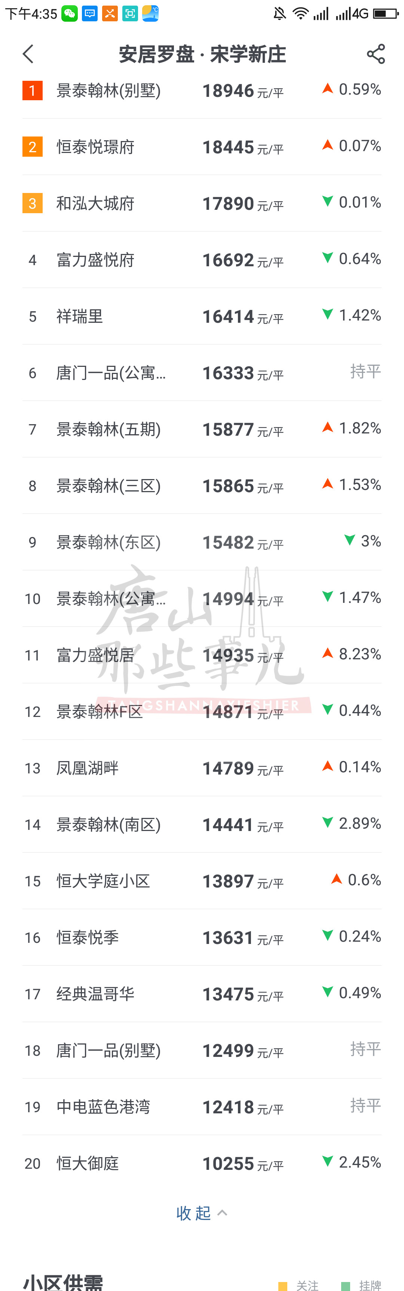This screenshot has width=404, height=1291.
Task: Tap the screenshot notification icon
Action: click(x=130, y=13)
